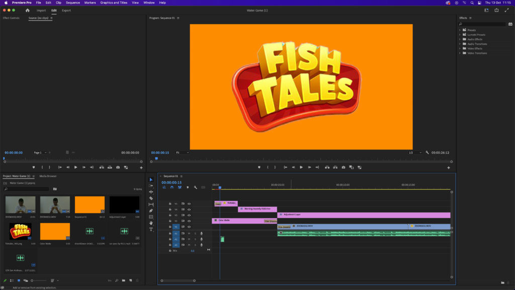This screenshot has width=515, height=290.
Task: Click Insert button in Source monitor
Action: (102, 167)
